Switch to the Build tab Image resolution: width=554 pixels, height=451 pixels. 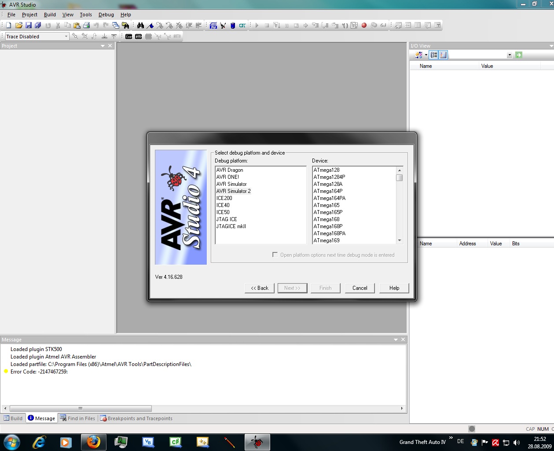coord(13,418)
